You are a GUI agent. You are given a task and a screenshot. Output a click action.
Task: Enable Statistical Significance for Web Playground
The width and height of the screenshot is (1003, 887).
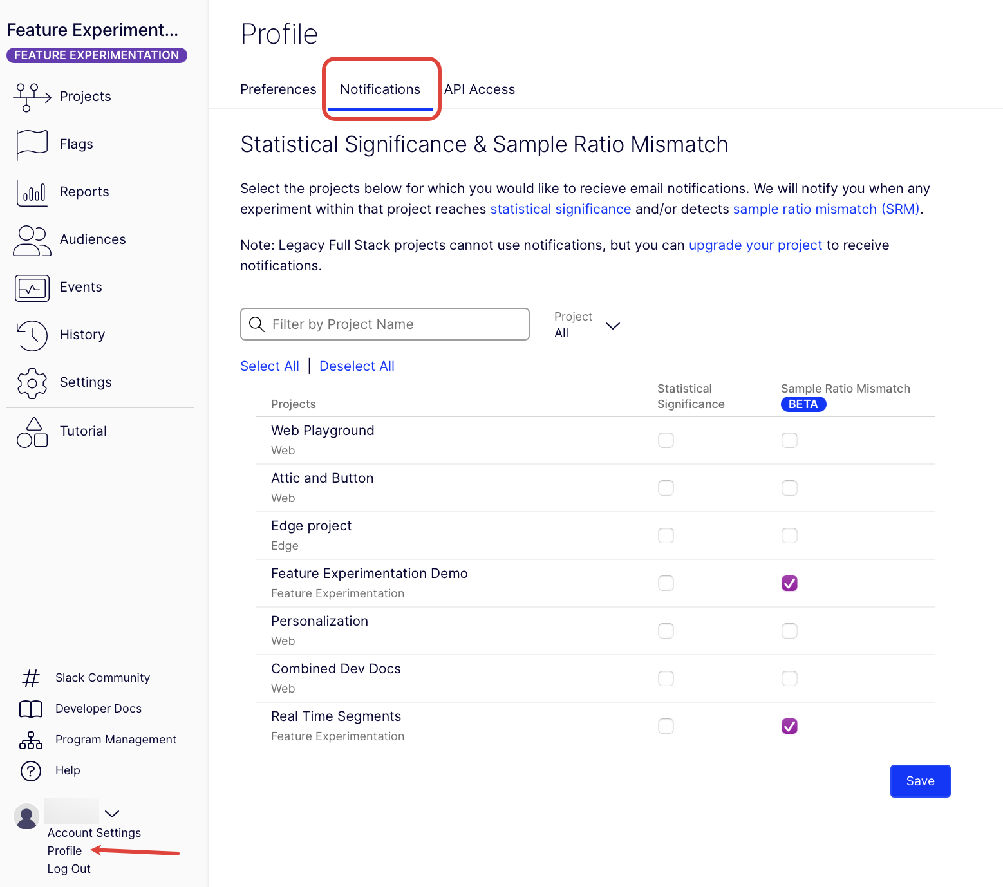tap(666, 440)
